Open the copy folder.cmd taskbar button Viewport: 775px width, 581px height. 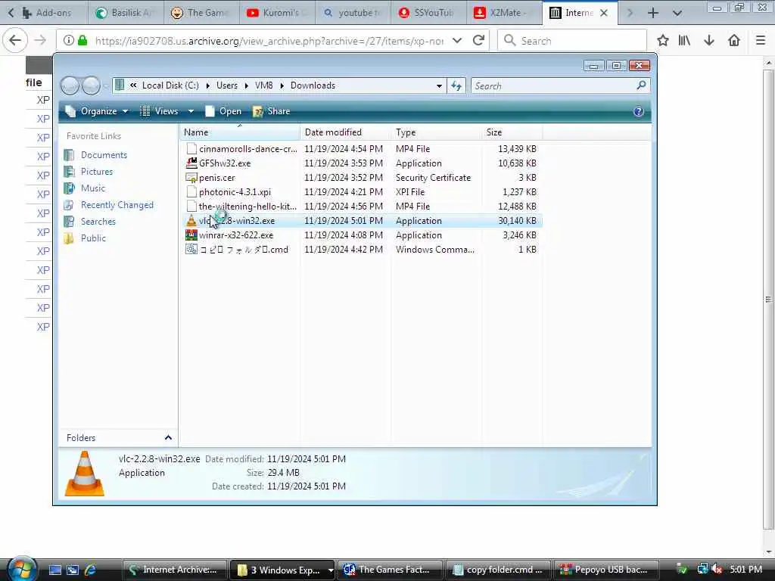tap(498, 570)
